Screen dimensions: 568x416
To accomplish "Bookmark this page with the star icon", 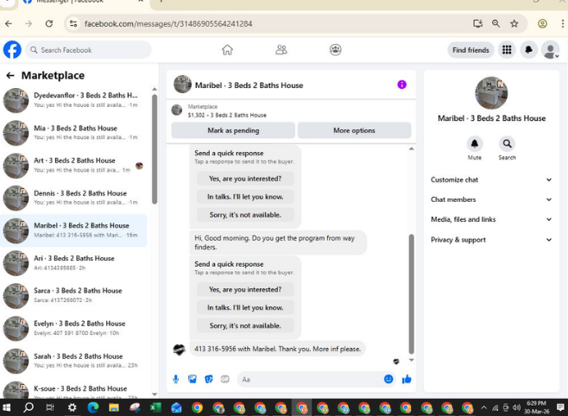I will pos(514,24).
